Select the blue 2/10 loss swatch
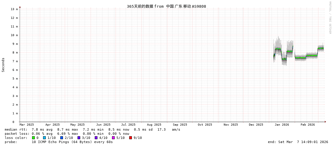The width and height of the screenshot is (333, 146). click(x=62, y=138)
